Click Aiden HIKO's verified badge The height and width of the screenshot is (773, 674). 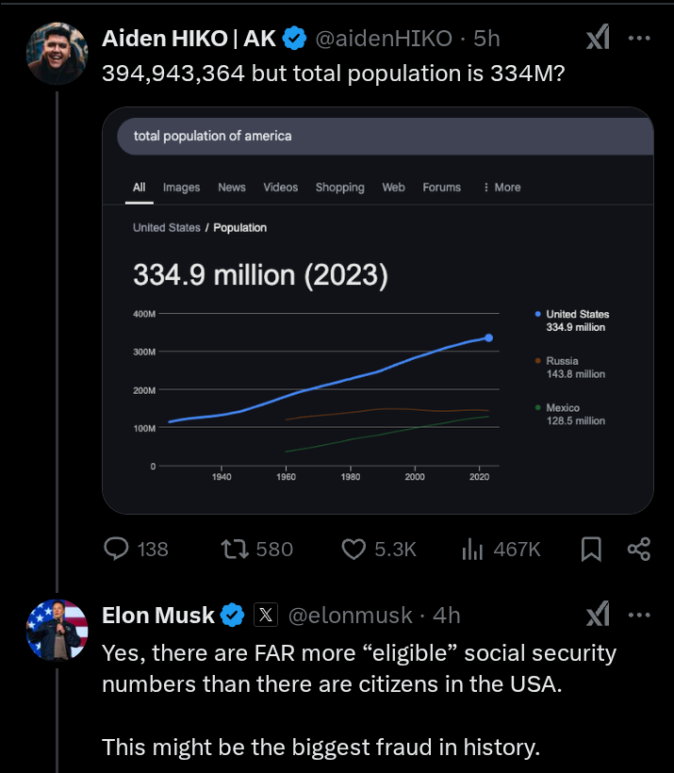[294, 39]
